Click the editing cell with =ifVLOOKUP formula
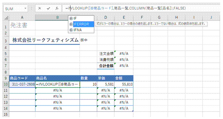Viewport: 223px width, 119px height. pyautogui.click(x=58, y=84)
